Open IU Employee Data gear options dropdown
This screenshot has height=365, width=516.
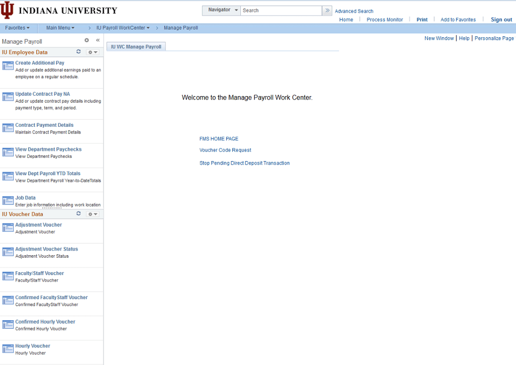93,52
